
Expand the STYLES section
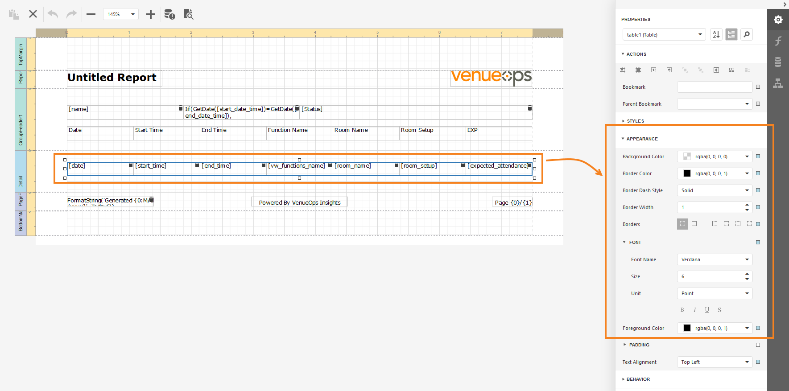(x=633, y=121)
